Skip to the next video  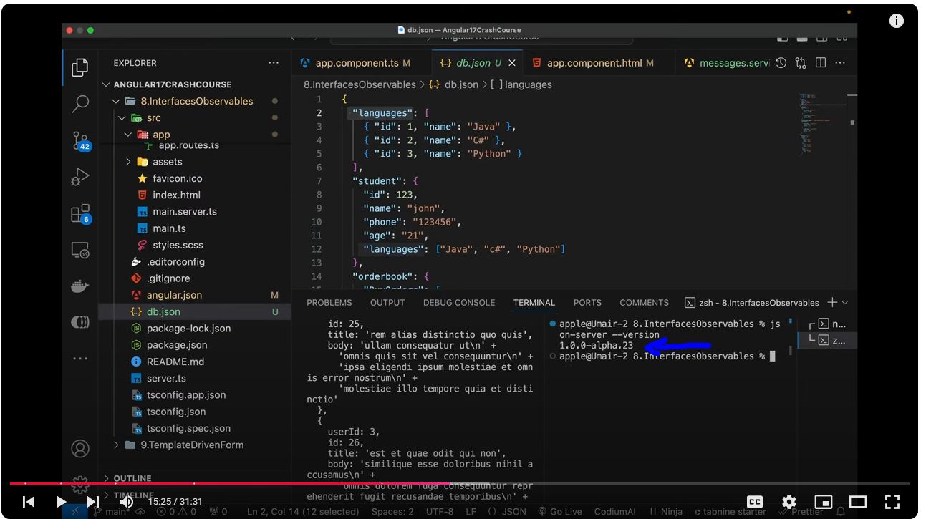(x=93, y=502)
